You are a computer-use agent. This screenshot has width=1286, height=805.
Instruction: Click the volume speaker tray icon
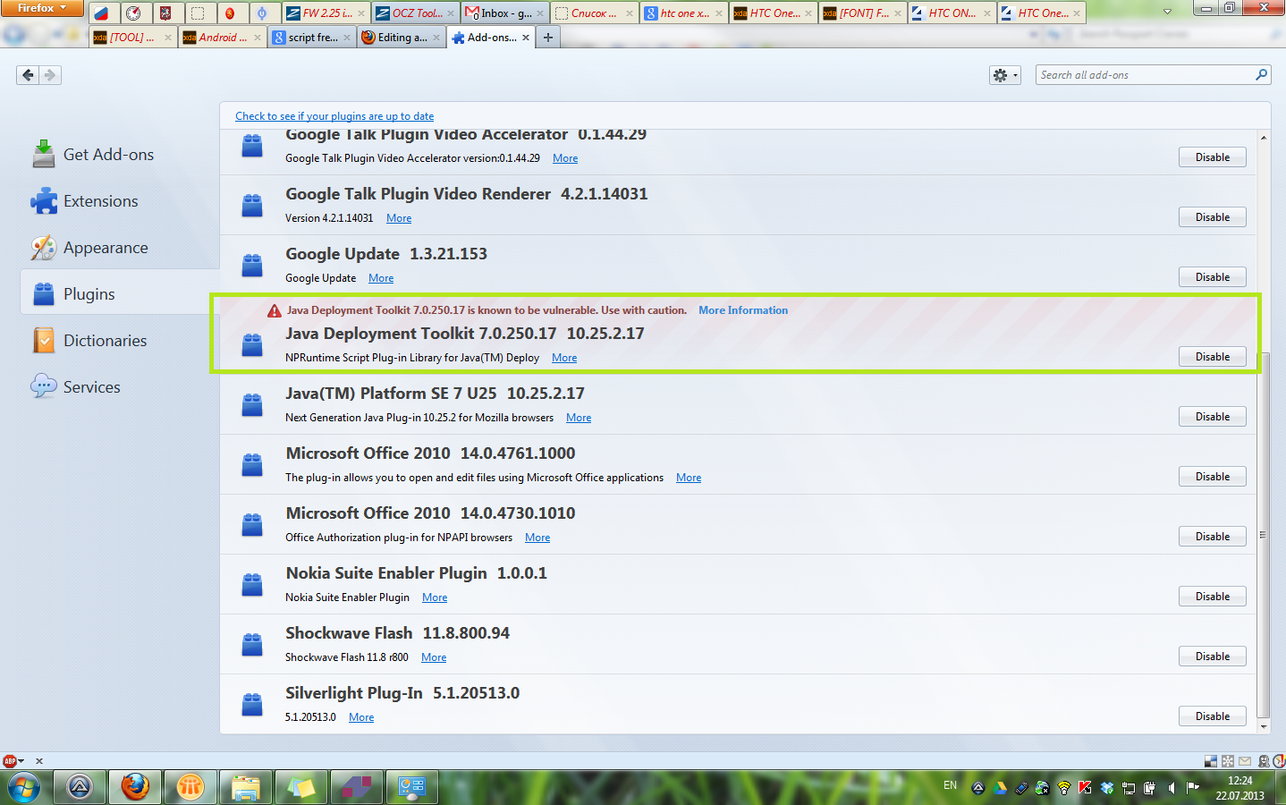1172,787
